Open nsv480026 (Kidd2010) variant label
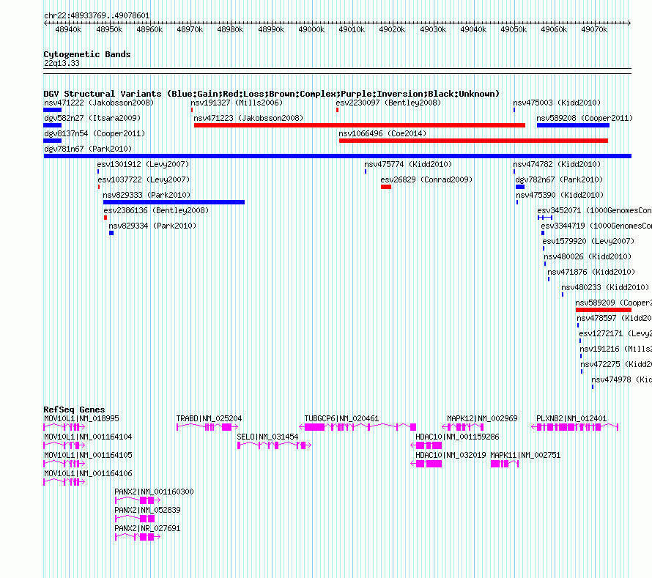The width and height of the screenshot is (652, 578). (588, 256)
